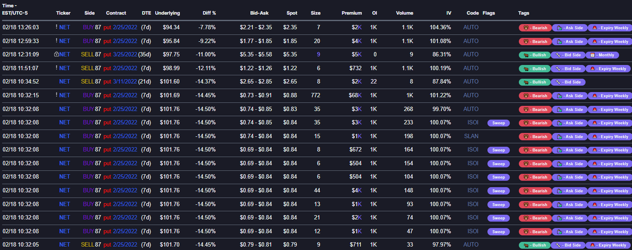The image size is (632, 250).
Task: Click the Volume column header
Action: (404, 12)
